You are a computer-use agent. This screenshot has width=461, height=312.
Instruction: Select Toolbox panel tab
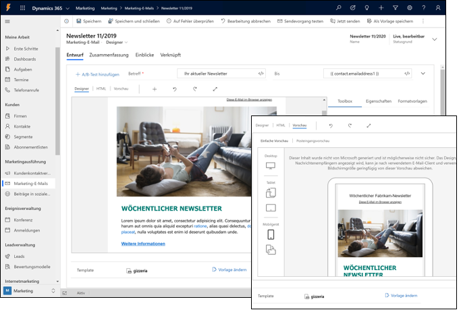tap(345, 101)
